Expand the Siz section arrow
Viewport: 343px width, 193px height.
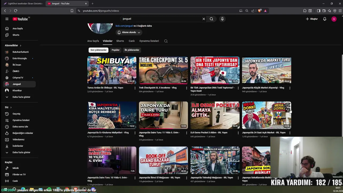[11, 107]
